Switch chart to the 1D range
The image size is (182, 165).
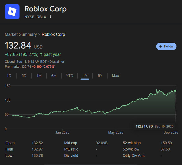[9, 76]
